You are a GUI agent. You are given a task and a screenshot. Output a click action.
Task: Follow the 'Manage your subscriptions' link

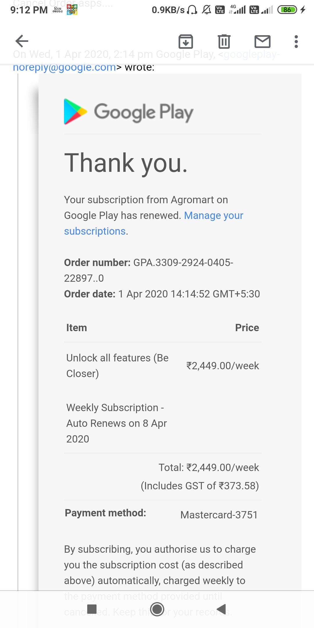tap(154, 223)
